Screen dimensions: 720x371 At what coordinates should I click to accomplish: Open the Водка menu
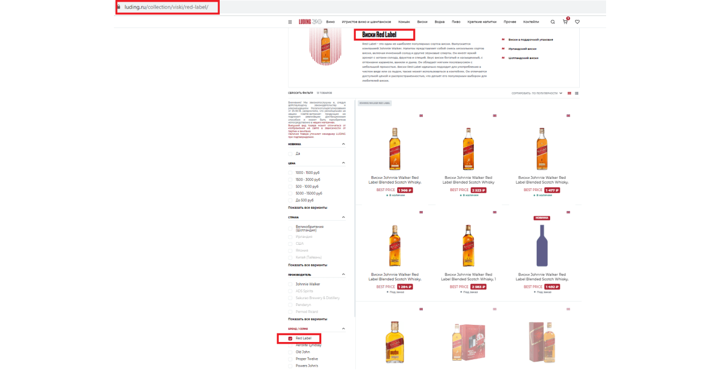440,22
